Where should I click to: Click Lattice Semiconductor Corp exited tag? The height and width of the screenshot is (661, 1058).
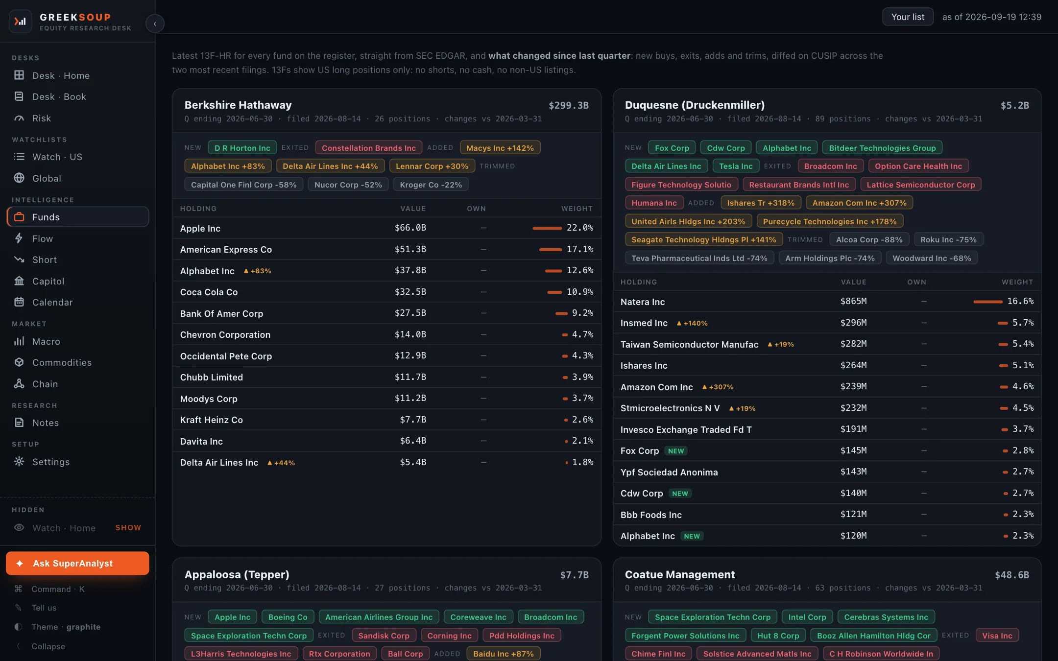(x=920, y=185)
